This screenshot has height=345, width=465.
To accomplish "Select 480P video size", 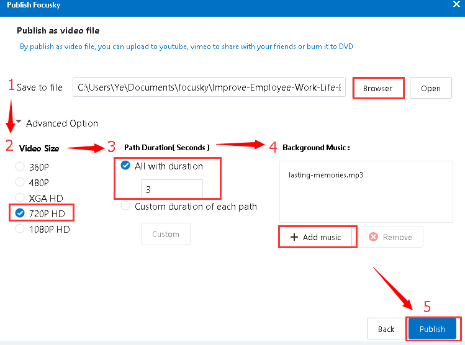I will tap(20, 182).
